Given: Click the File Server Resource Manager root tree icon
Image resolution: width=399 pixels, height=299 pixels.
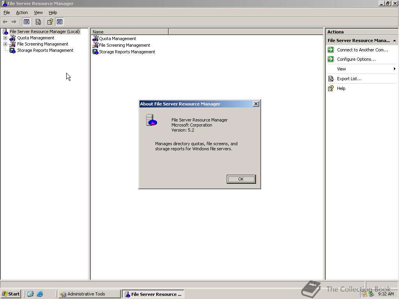Looking at the screenshot, I should pos(5,32).
